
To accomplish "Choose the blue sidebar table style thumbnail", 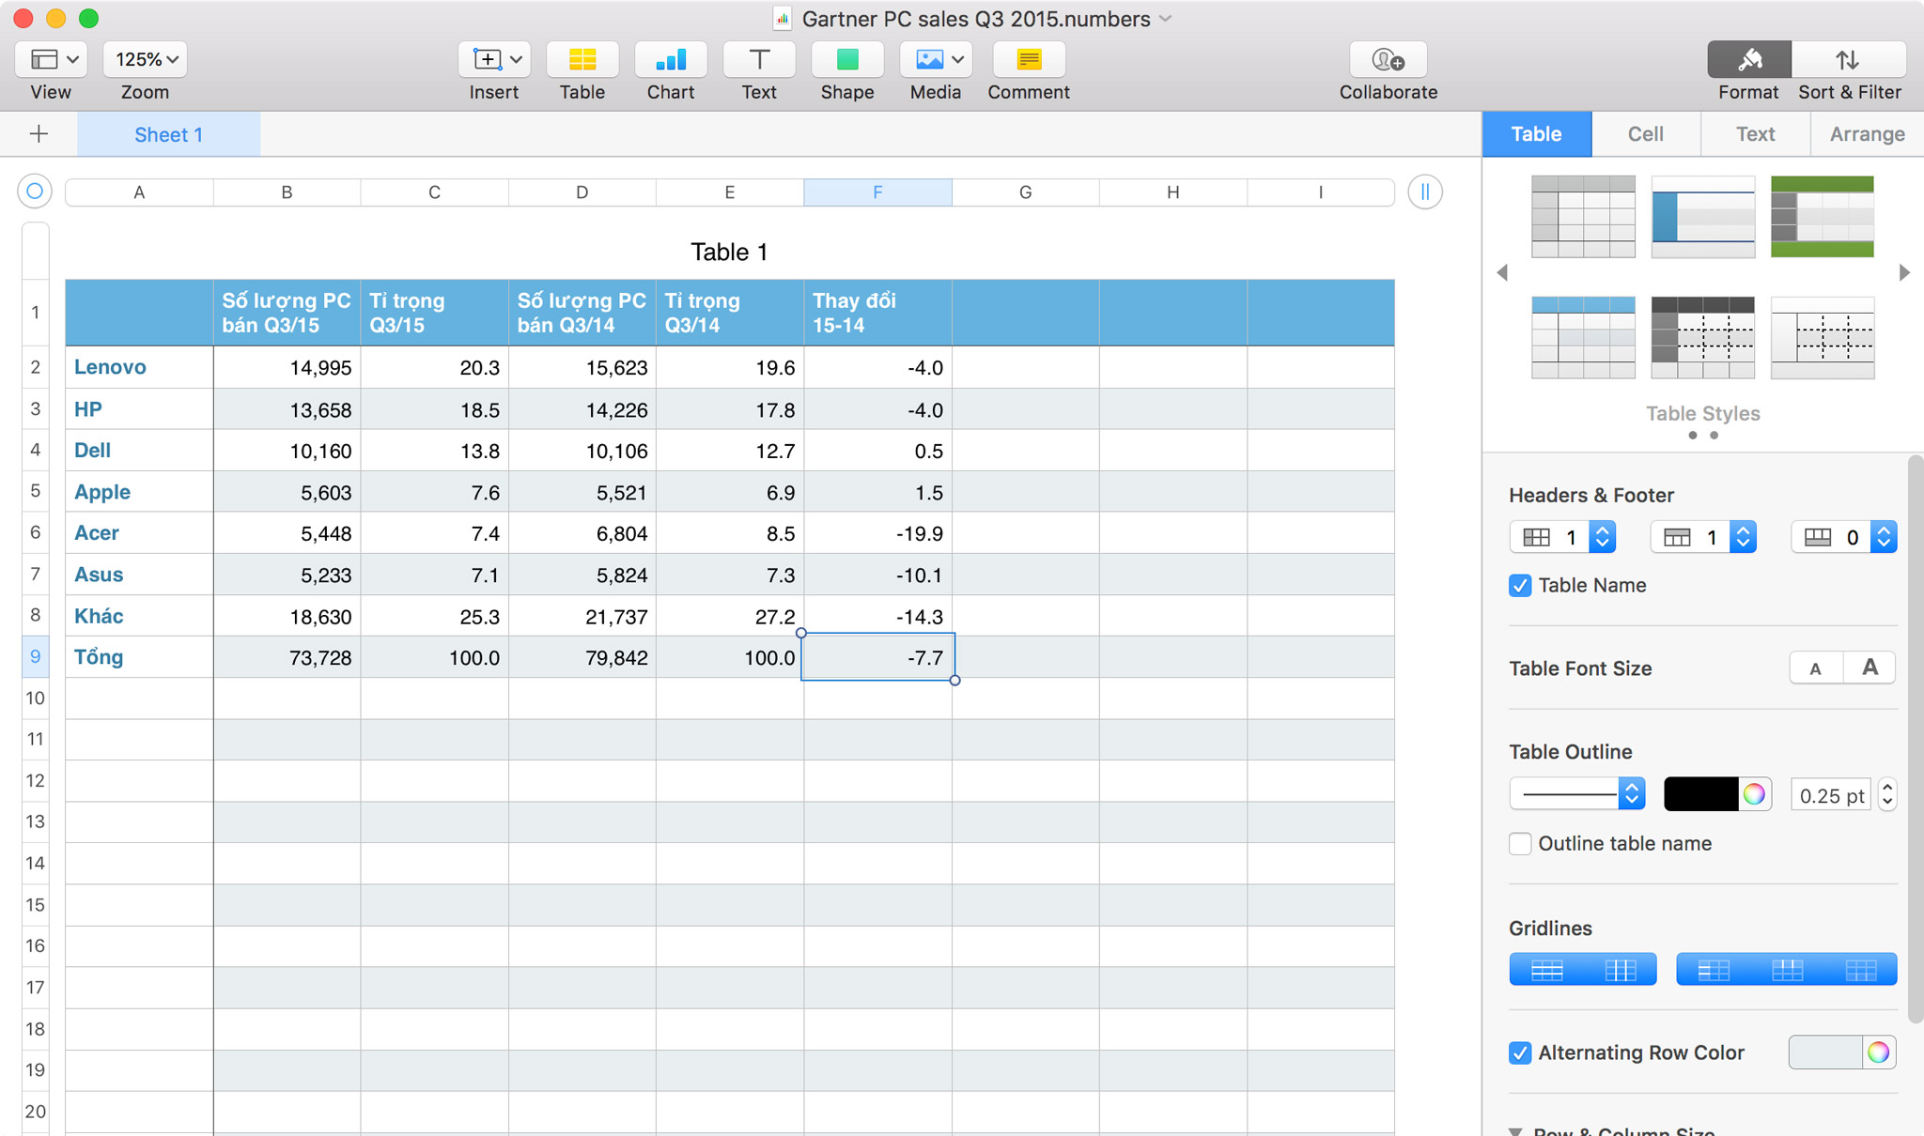I will pyautogui.click(x=1703, y=217).
